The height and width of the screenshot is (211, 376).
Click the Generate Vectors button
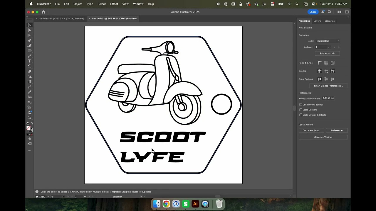pos(323,137)
